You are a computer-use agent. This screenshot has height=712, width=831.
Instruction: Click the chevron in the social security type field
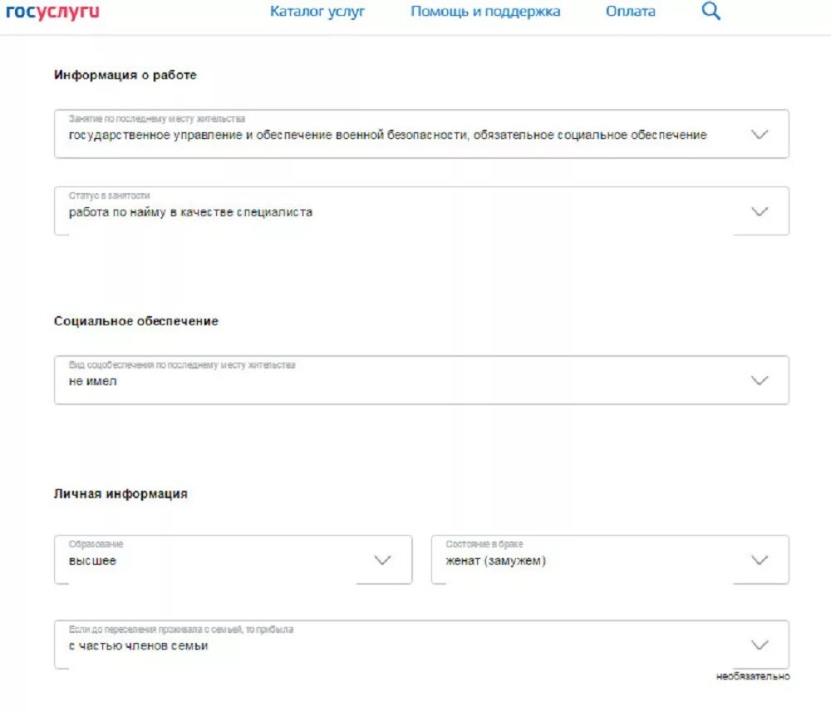pos(760,380)
